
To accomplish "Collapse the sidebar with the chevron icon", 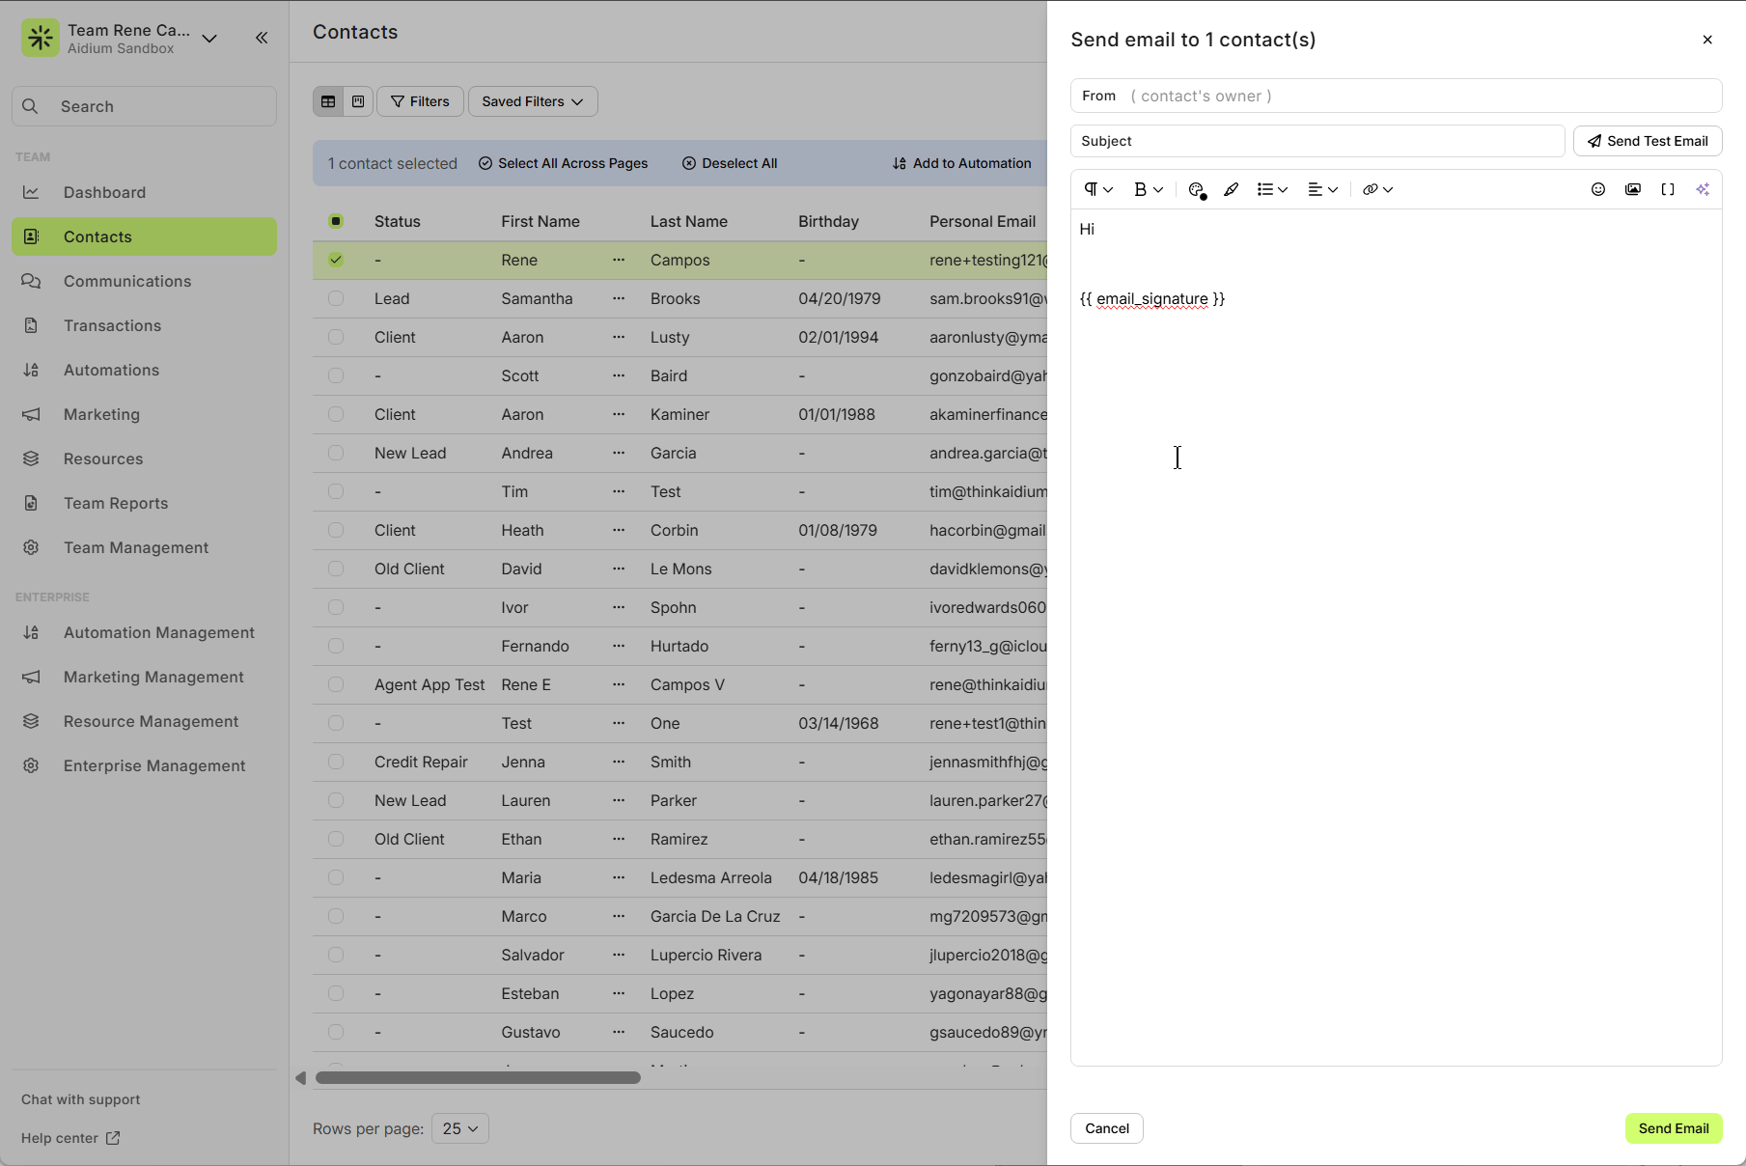I will pyautogui.click(x=261, y=38).
